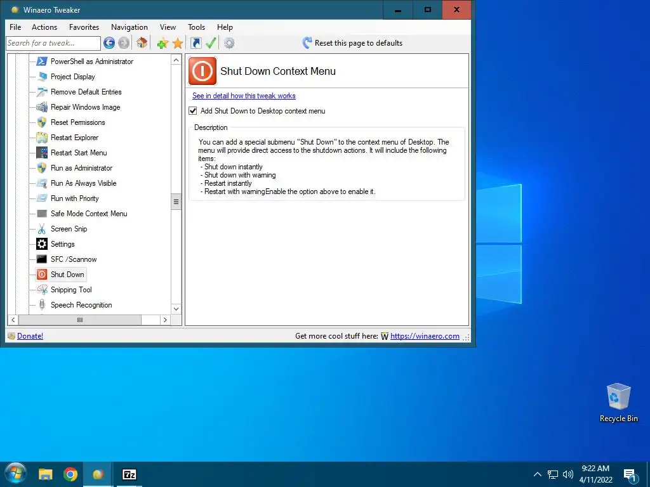Open the Help menu

(225, 27)
